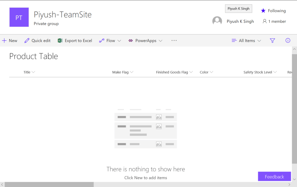Click the scroll up arrow
Viewport: 297px width, 187px height.
click(294, 49)
